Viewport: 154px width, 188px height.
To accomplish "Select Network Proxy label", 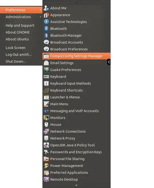I will point(63,138).
